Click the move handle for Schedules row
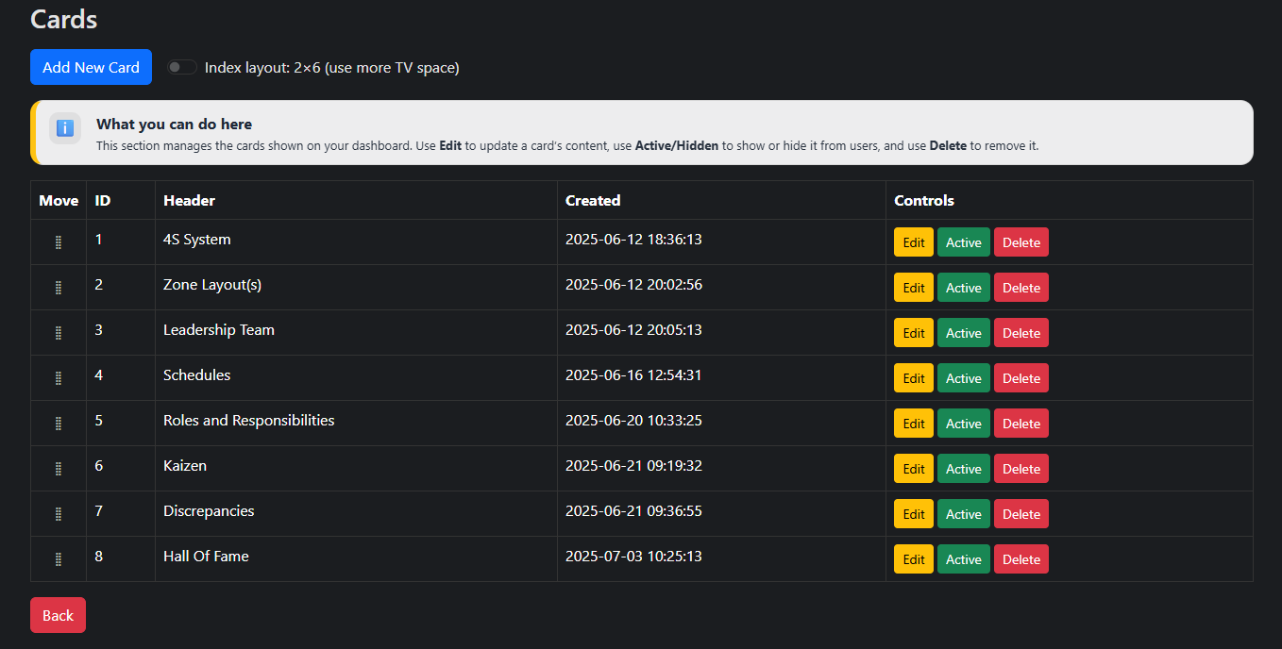 (x=59, y=378)
